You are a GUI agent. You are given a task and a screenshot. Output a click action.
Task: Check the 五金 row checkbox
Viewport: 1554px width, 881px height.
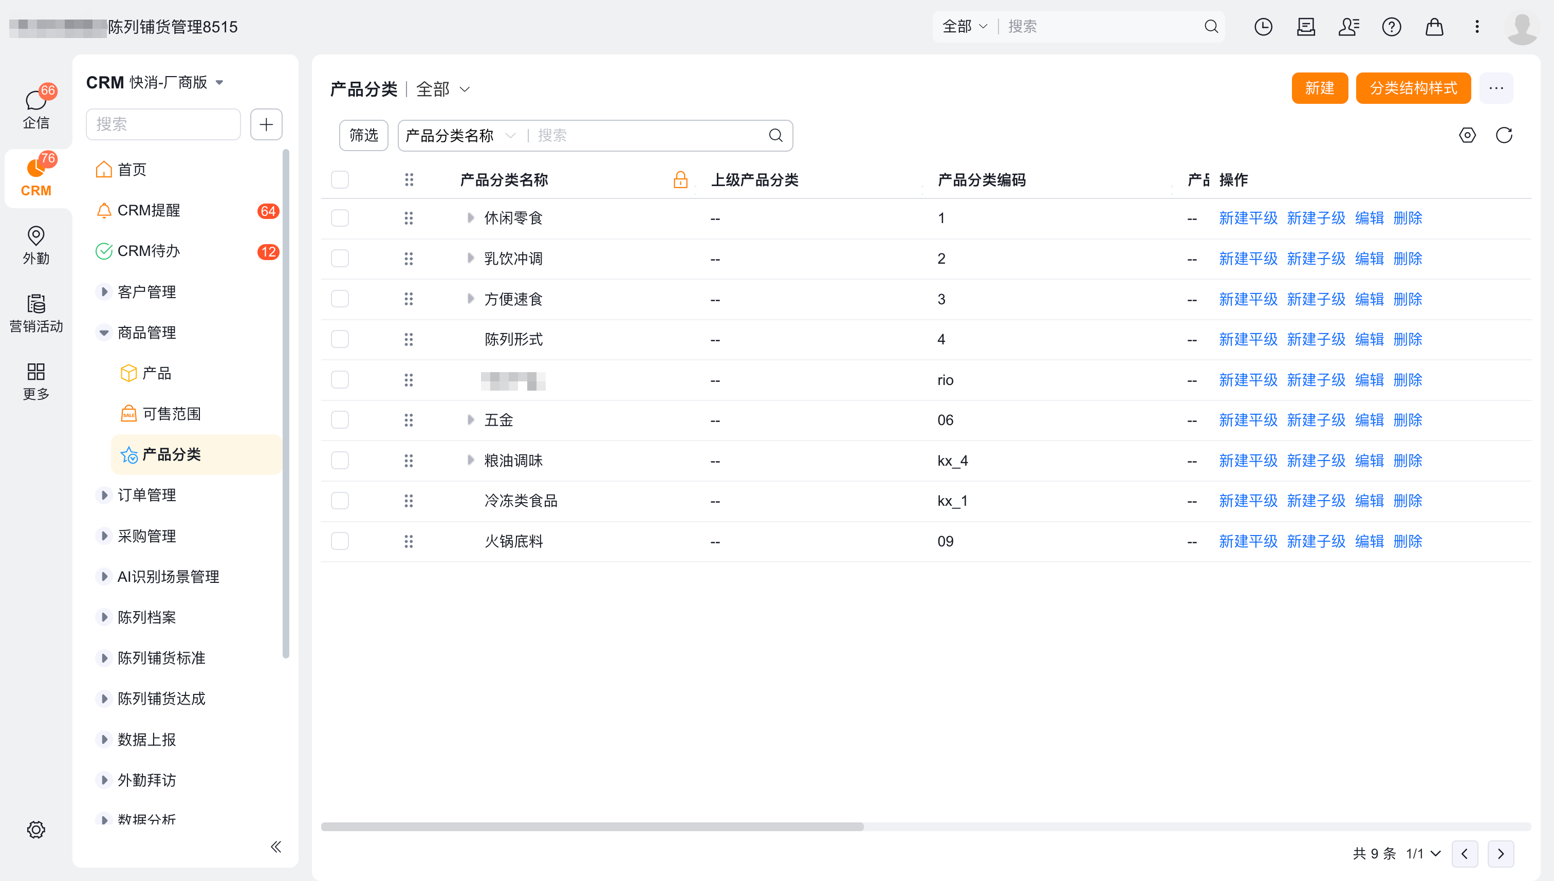(x=340, y=420)
